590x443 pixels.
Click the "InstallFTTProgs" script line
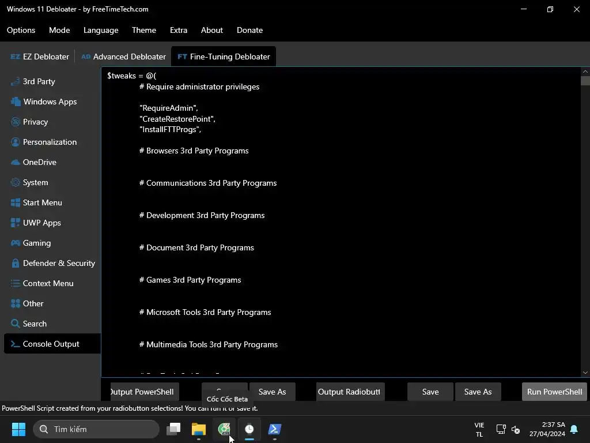tap(170, 130)
